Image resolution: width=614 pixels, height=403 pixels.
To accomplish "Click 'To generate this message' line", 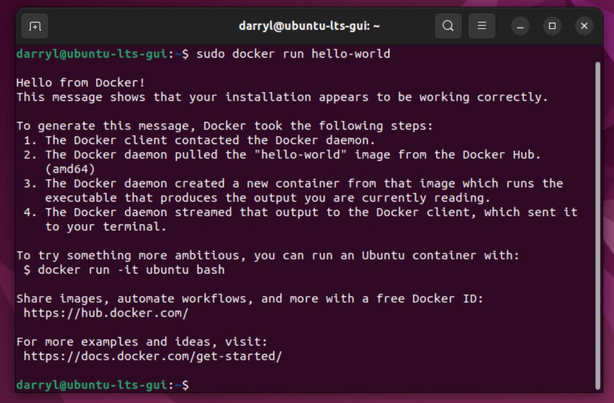I will 224,126.
